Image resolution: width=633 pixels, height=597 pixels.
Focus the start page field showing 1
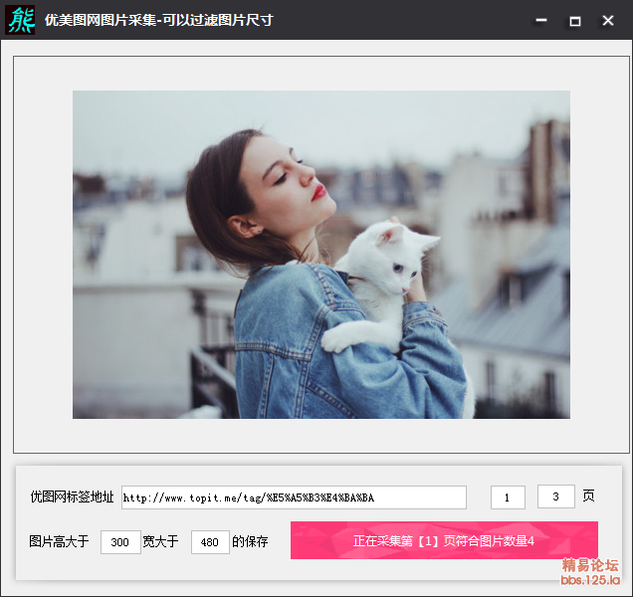click(508, 497)
